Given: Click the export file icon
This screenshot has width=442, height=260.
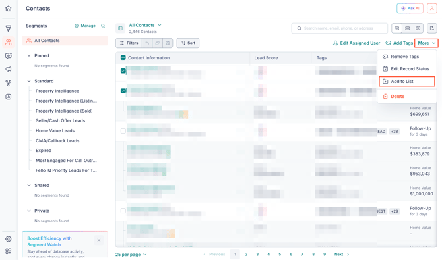Looking at the screenshot, I should [x=431, y=28].
